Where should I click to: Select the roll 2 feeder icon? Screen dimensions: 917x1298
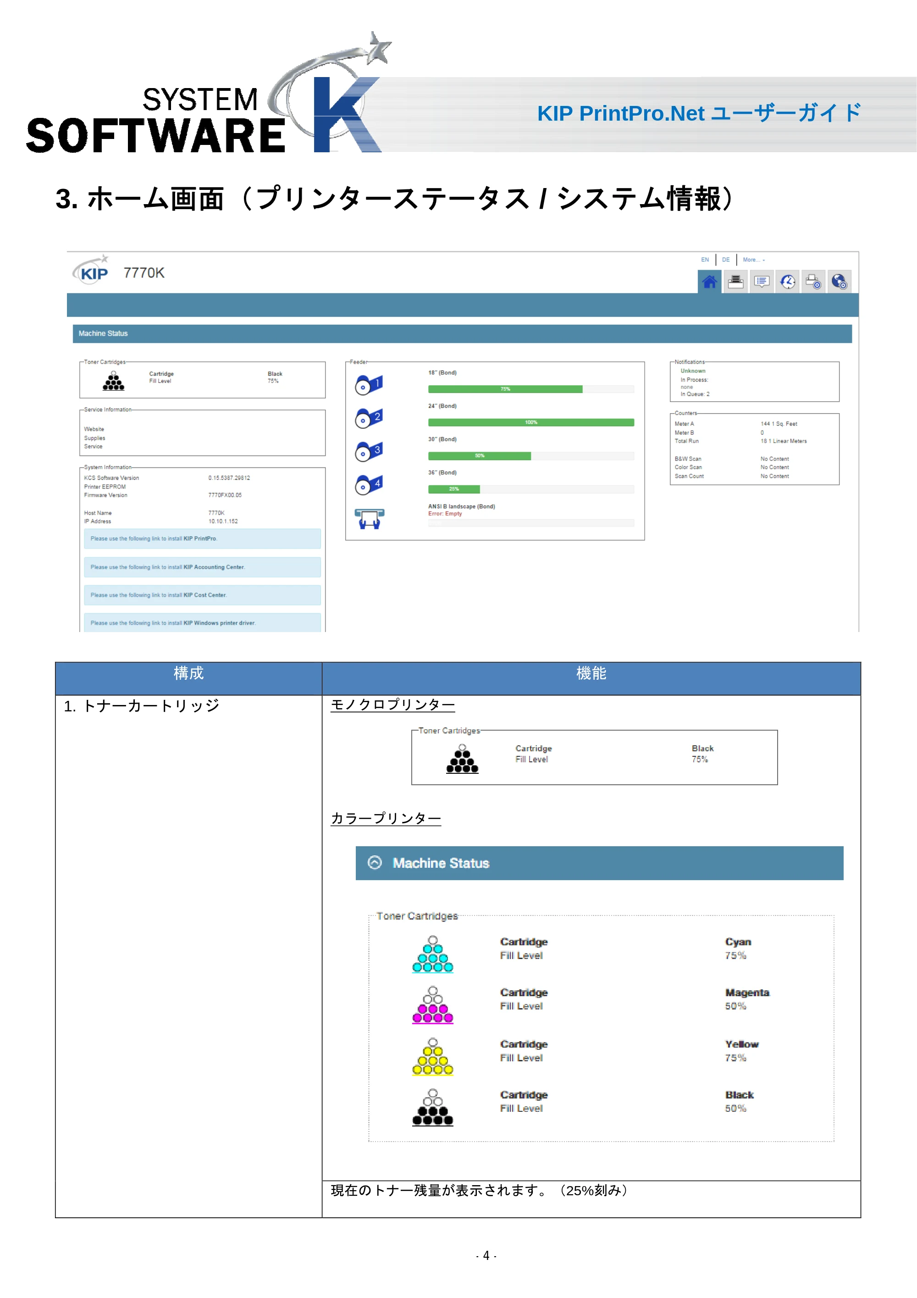(x=369, y=418)
